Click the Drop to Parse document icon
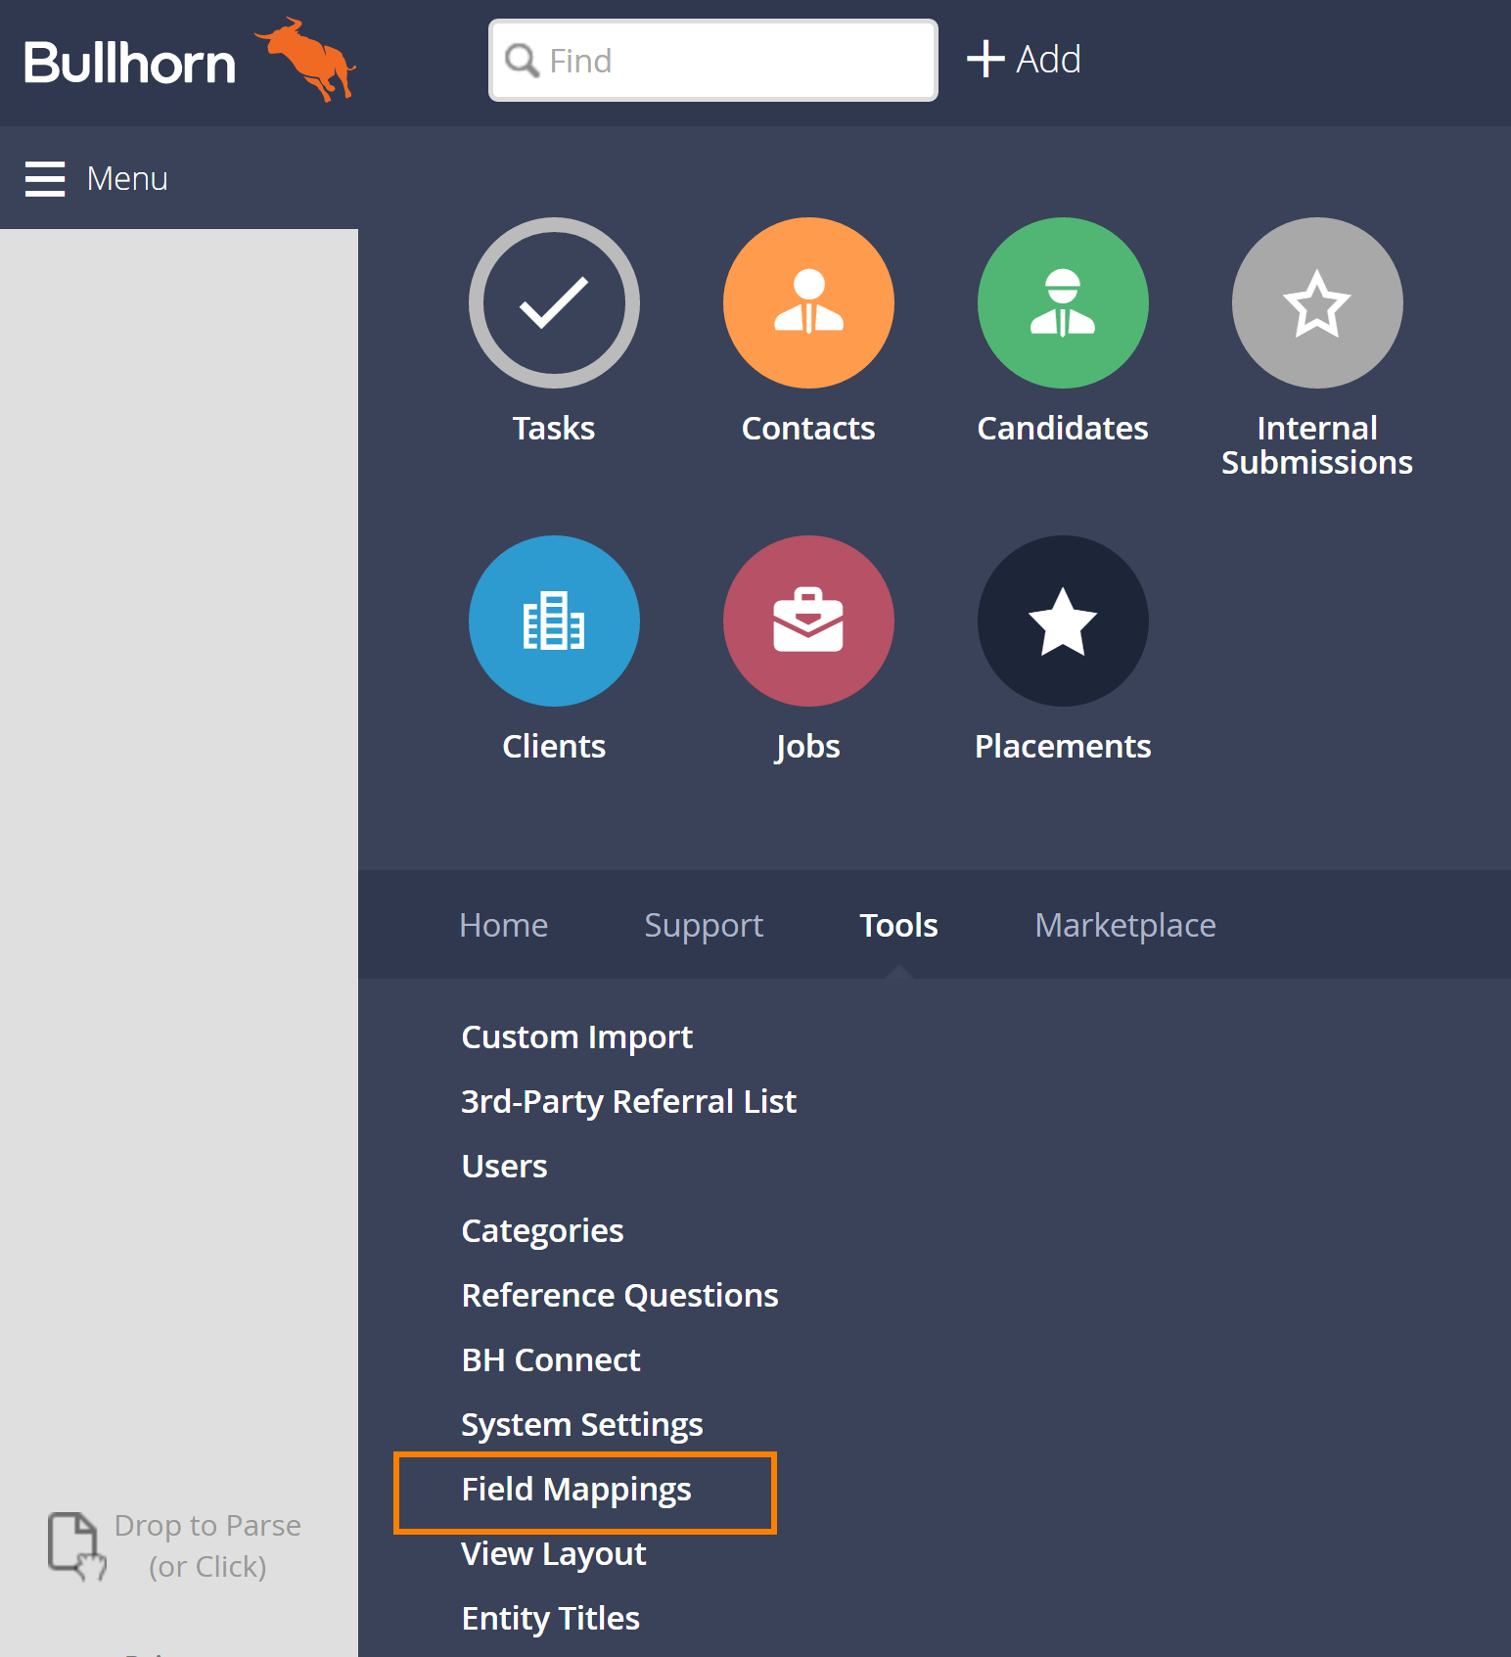The width and height of the screenshot is (1511, 1657). tap(76, 1545)
